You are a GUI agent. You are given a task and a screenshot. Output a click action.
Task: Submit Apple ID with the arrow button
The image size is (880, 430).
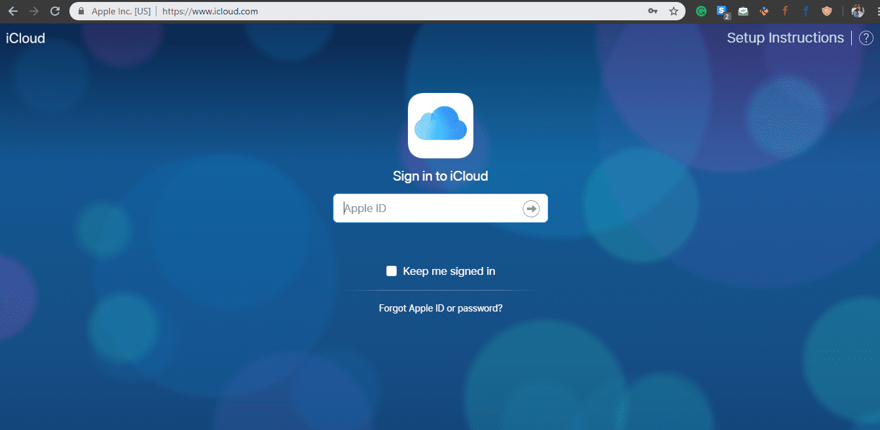click(530, 208)
